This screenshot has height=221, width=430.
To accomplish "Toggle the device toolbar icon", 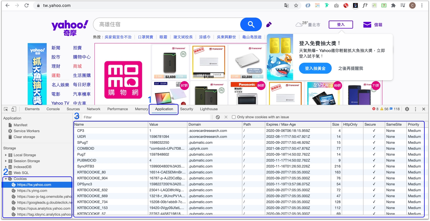I will tap(14, 109).
